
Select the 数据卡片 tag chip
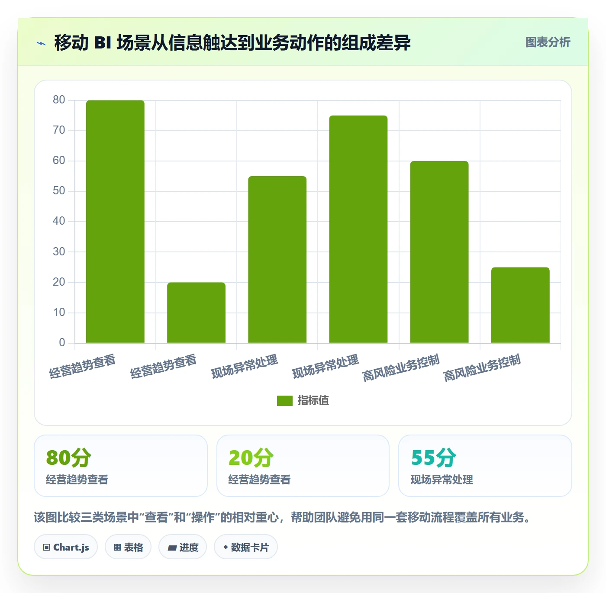tap(246, 547)
